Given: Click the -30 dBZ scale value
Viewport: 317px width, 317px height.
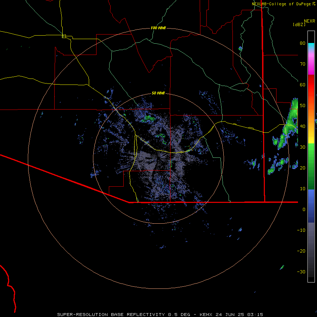Looking at the screenshot, I should (301, 272).
